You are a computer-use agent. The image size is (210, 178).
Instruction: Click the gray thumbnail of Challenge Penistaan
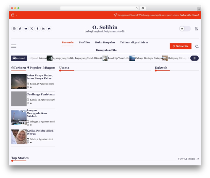[19, 99]
